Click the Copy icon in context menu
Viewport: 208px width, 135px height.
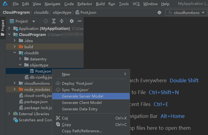58,124
